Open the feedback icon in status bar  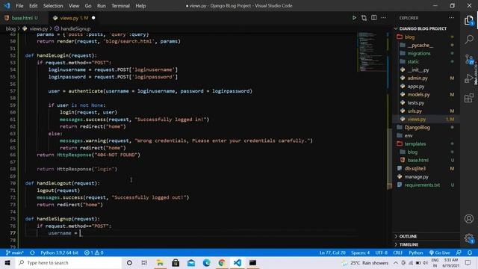click(x=459, y=253)
